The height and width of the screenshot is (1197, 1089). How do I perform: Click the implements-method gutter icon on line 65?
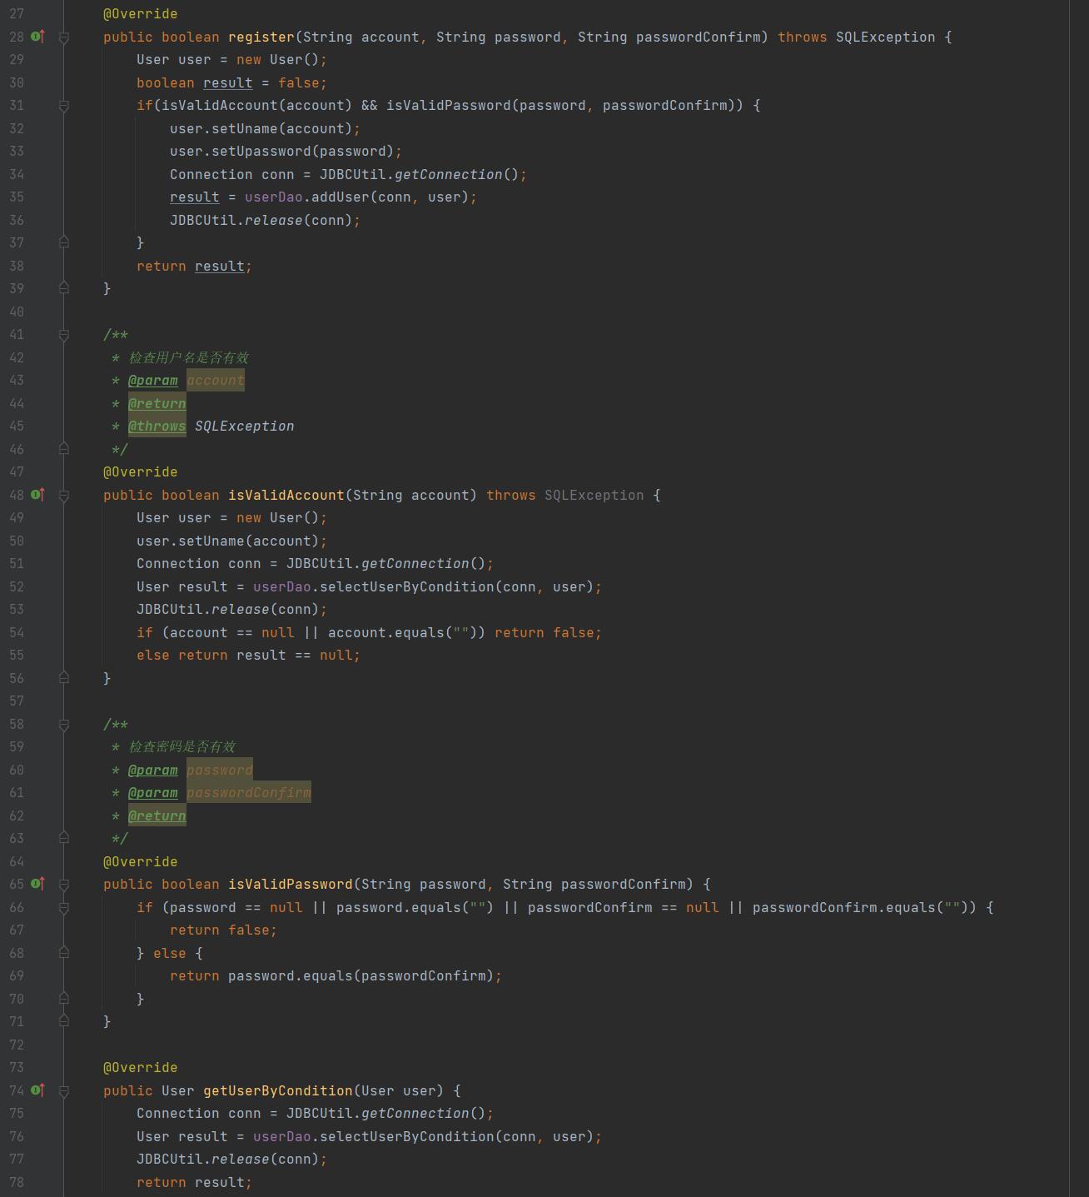[37, 884]
